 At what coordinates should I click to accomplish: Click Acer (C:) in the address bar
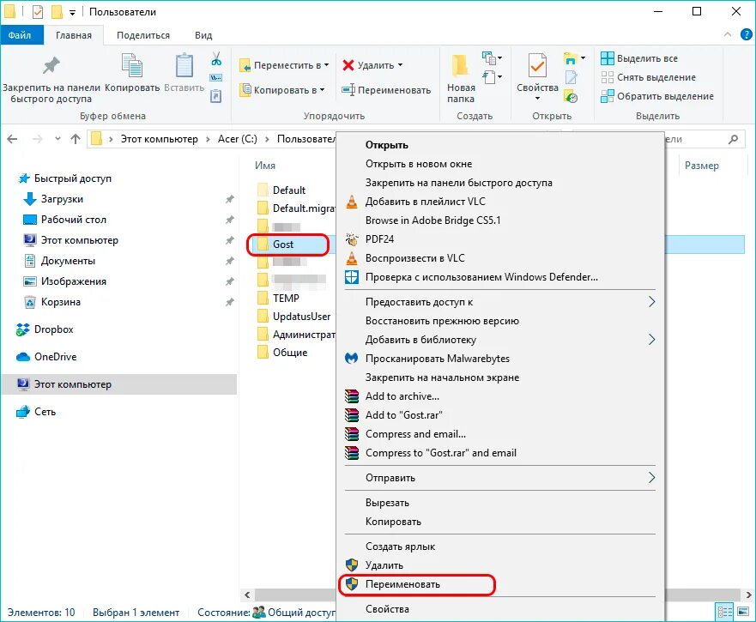coord(237,139)
